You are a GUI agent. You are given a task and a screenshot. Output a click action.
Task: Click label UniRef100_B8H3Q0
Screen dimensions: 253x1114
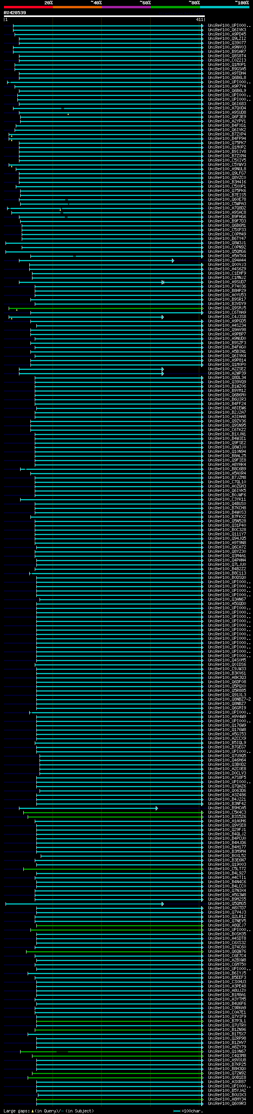[227, 1069]
